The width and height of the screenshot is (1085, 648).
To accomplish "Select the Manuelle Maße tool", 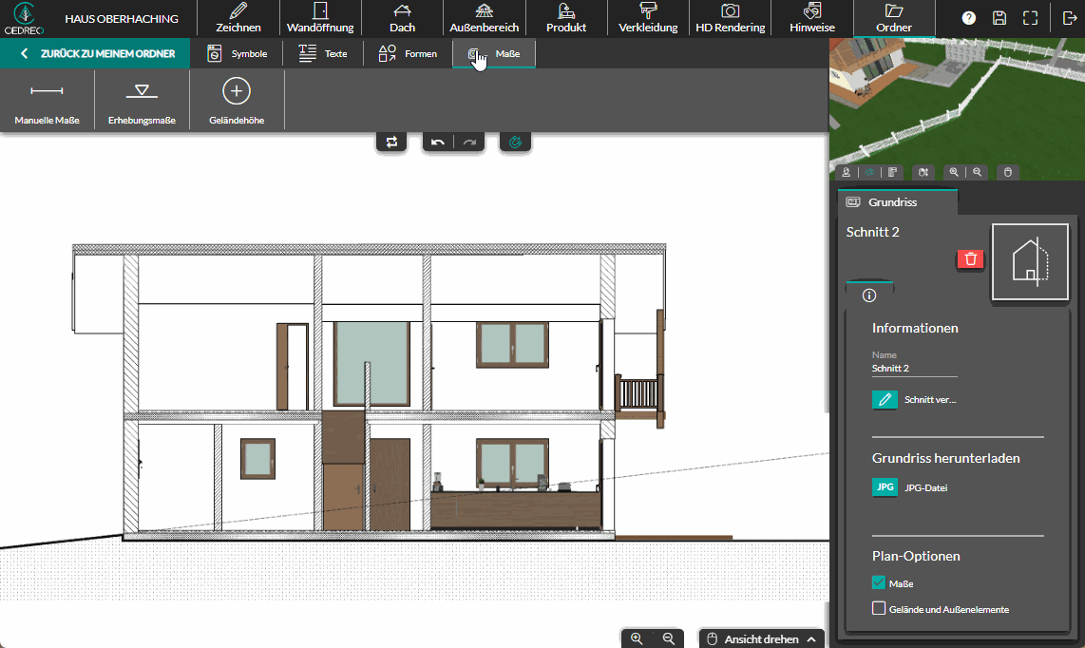I will coord(47,100).
